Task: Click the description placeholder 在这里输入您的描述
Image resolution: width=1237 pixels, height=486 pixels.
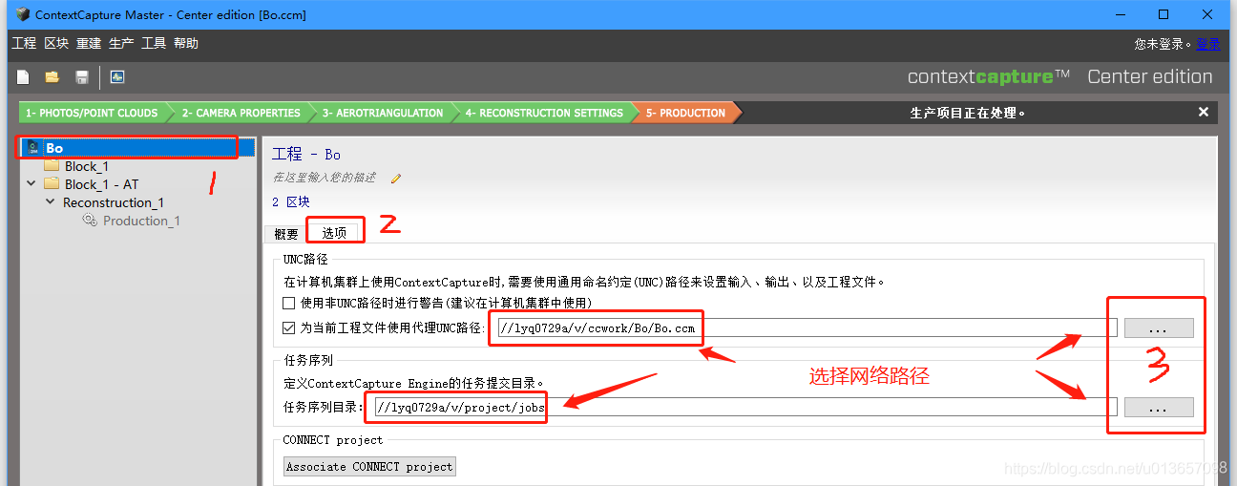Action: tap(325, 178)
